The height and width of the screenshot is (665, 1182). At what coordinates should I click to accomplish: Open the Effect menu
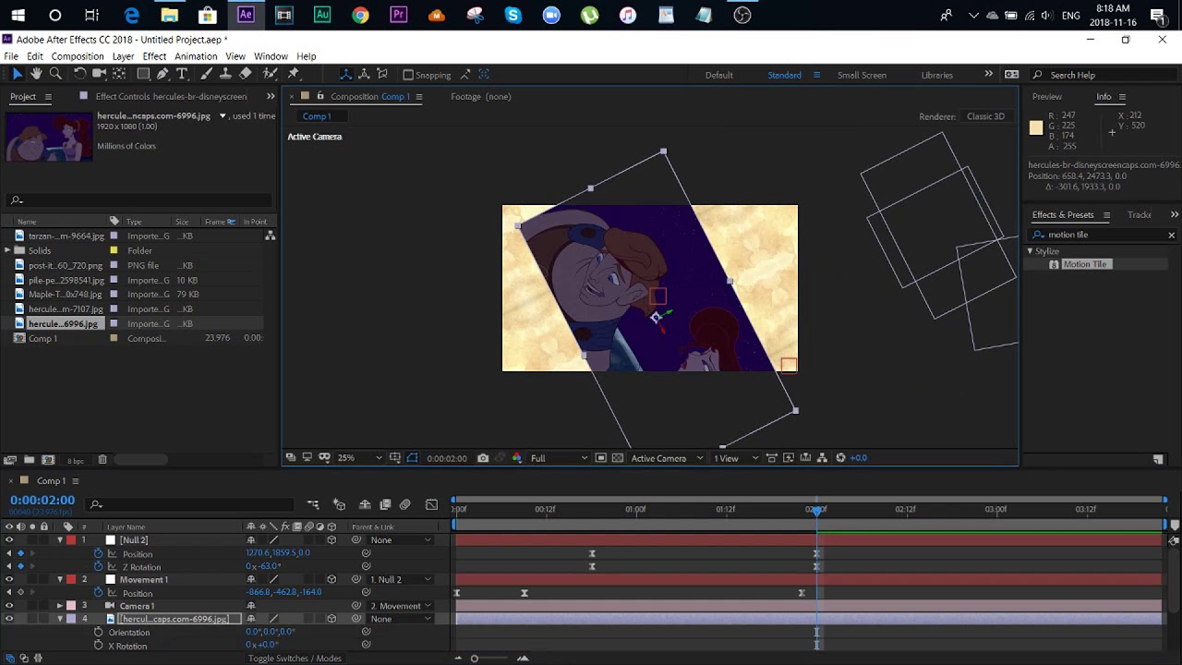point(154,56)
